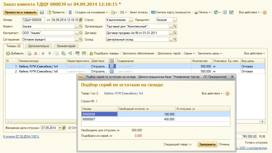
Task: Select goods row 2 Кабель NYM (Севкабель) 1х6
Action: click(x=135, y=71)
